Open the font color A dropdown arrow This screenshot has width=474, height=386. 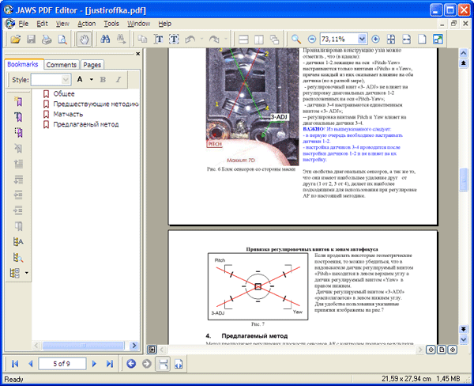click(91, 80)
